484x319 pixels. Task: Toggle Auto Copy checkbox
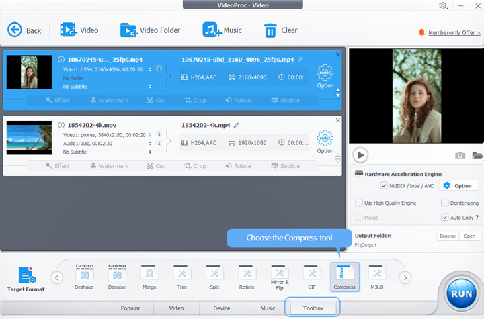(x=444, y=217)
